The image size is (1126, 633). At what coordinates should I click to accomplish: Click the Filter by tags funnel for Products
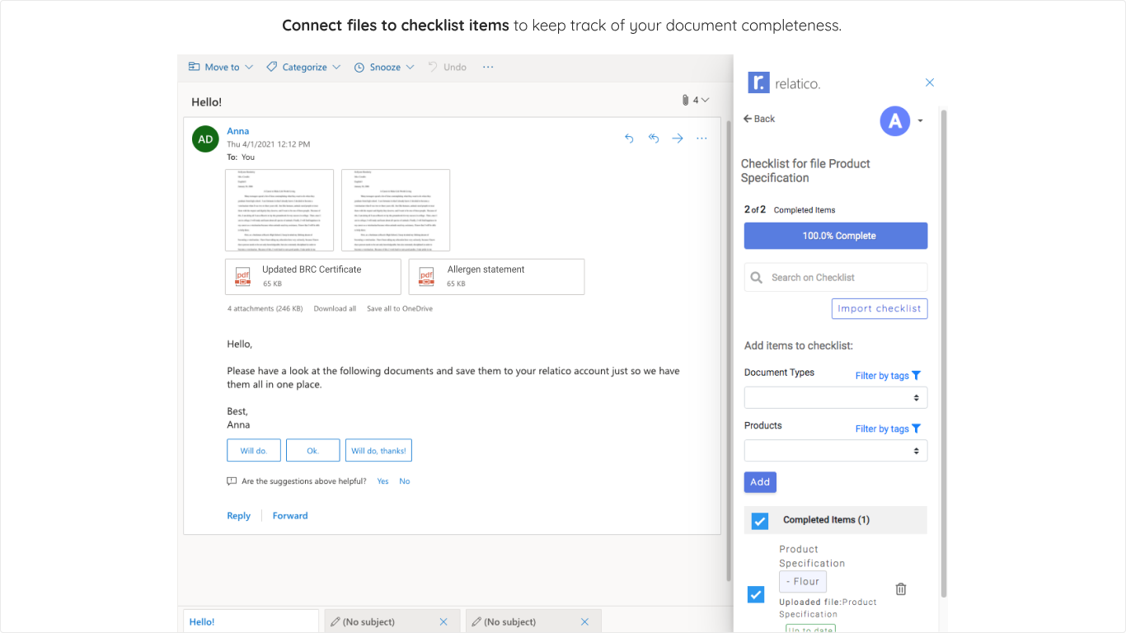click(x=916, y=429)
